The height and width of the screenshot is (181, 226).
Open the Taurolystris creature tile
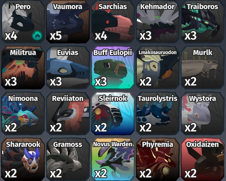point(158,114)
